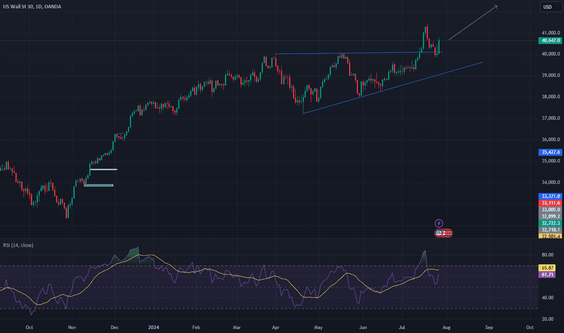Click the 38,000.0 price axis label

(x=551, y=96)
